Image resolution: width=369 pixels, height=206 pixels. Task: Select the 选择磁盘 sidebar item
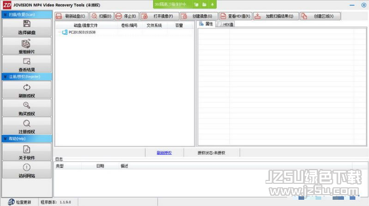click(27, 27)
